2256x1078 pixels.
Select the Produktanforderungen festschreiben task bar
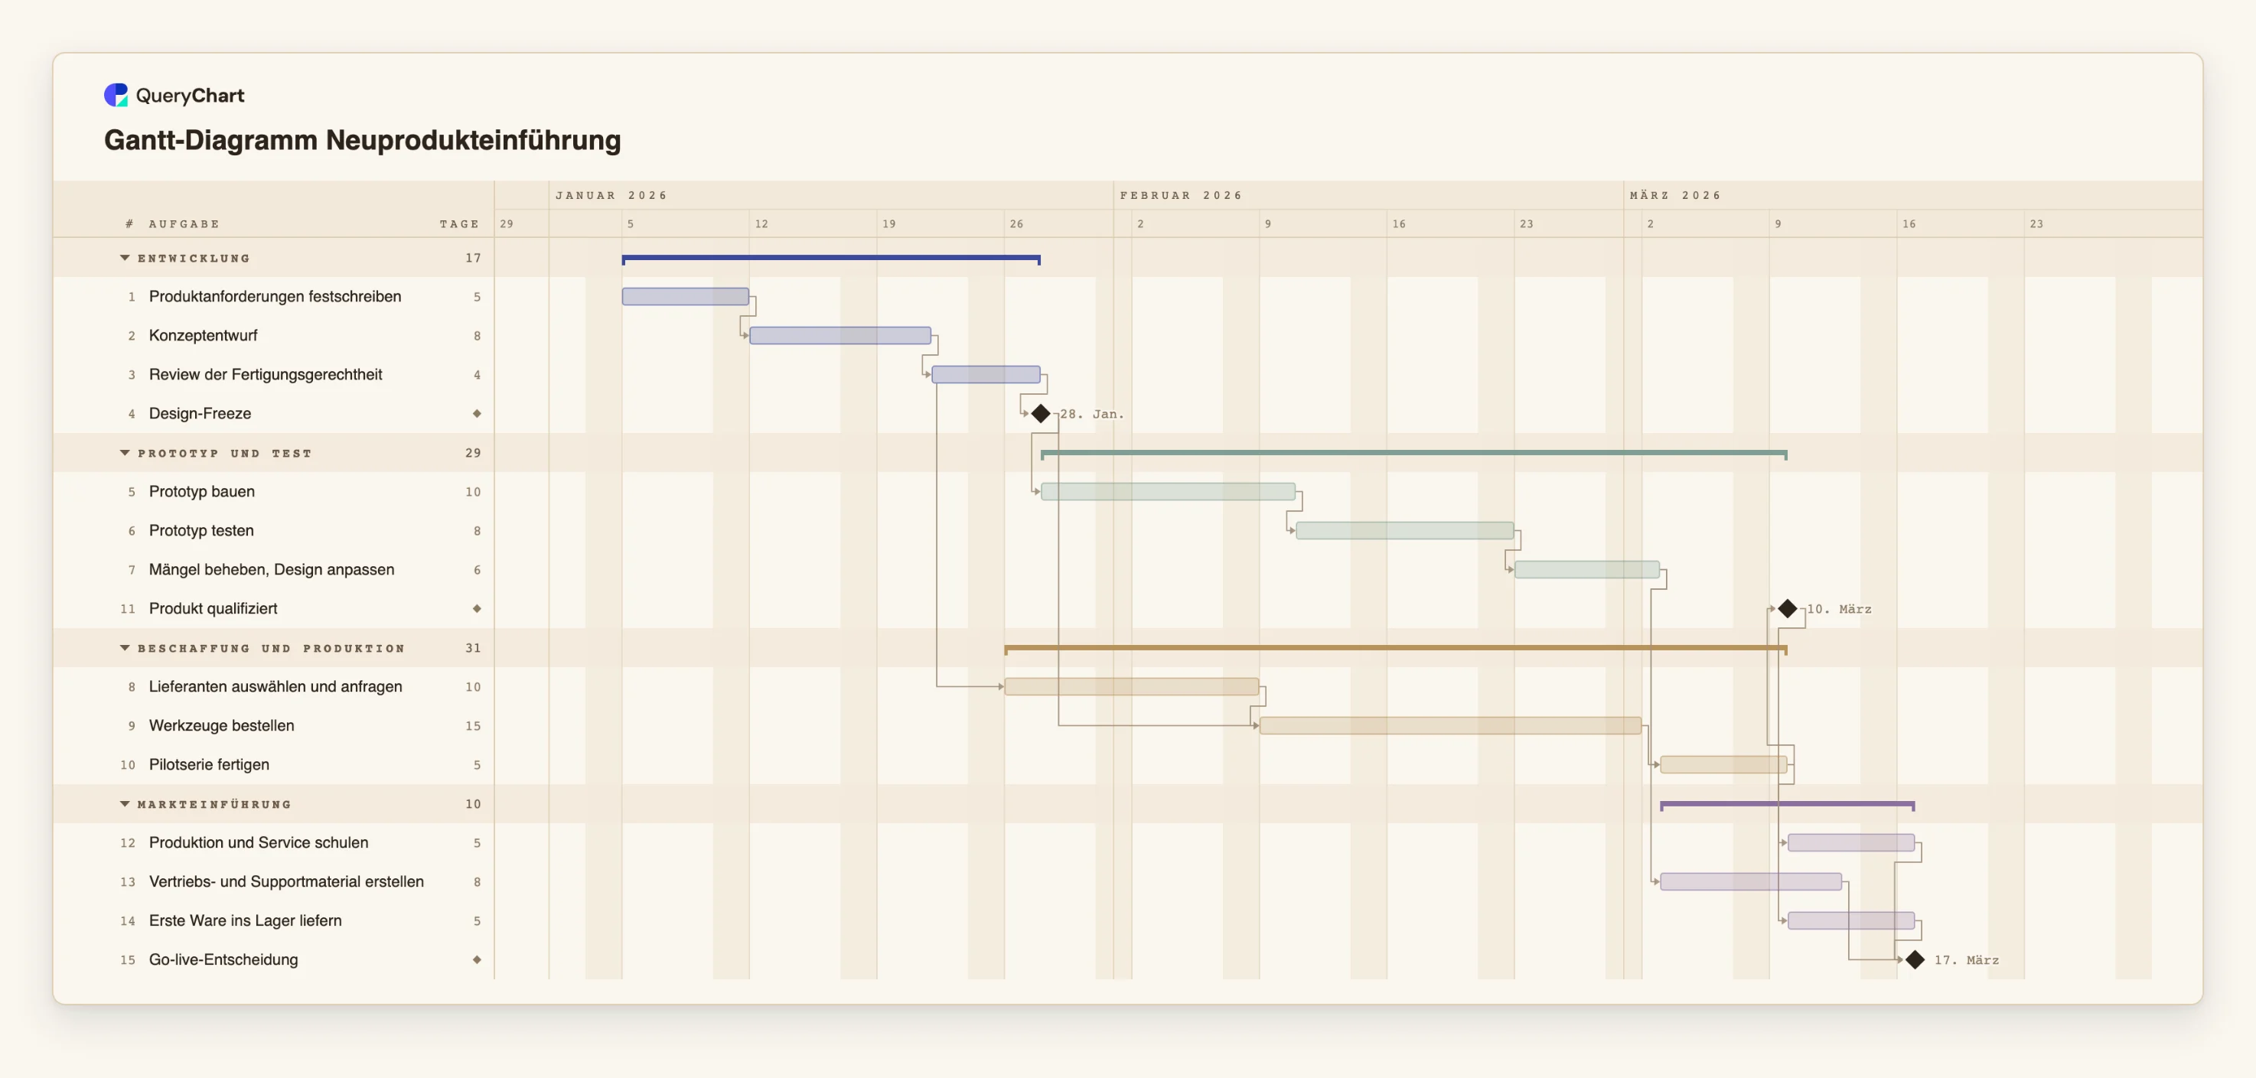point(685,297)
